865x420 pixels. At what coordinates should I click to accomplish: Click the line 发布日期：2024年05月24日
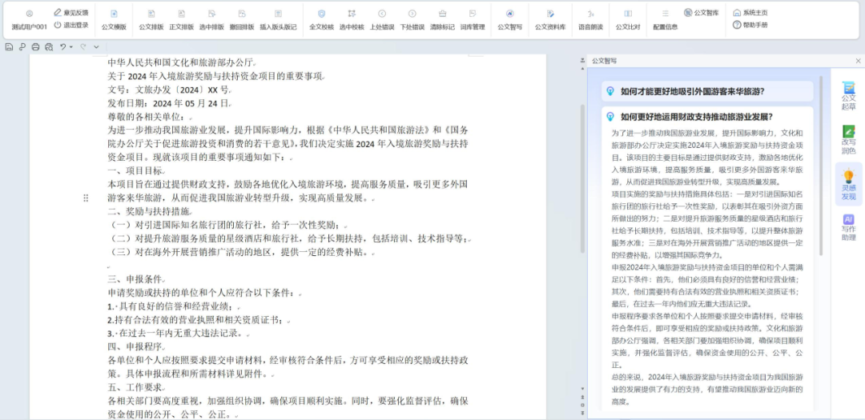pyautogui.click(x=168, y=103)
